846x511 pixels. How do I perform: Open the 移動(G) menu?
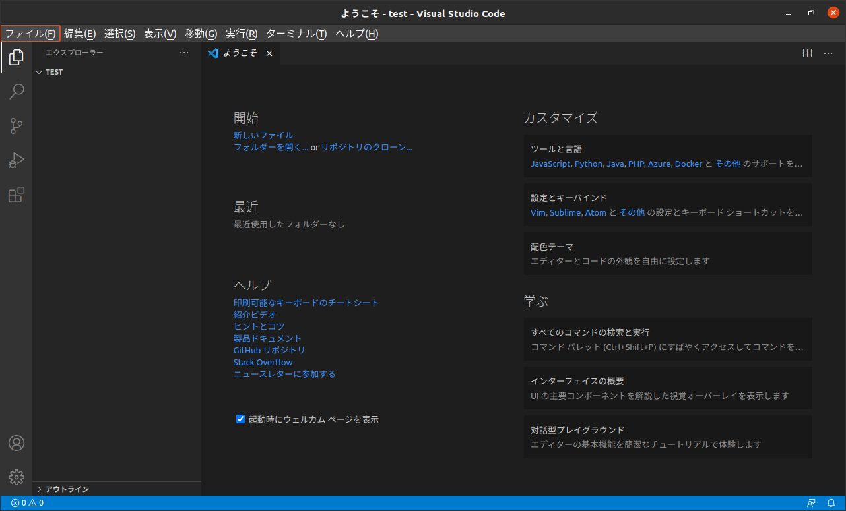pos(201,34)
